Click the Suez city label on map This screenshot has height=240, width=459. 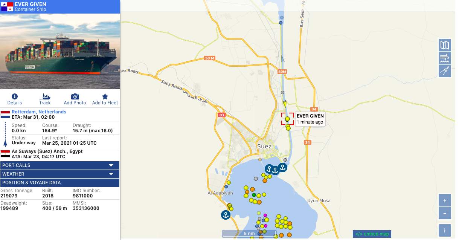pyautogui.click(x=264, y=146)
